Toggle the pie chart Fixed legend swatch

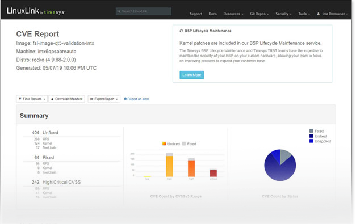pyautogui.click(x=311, y=131)
